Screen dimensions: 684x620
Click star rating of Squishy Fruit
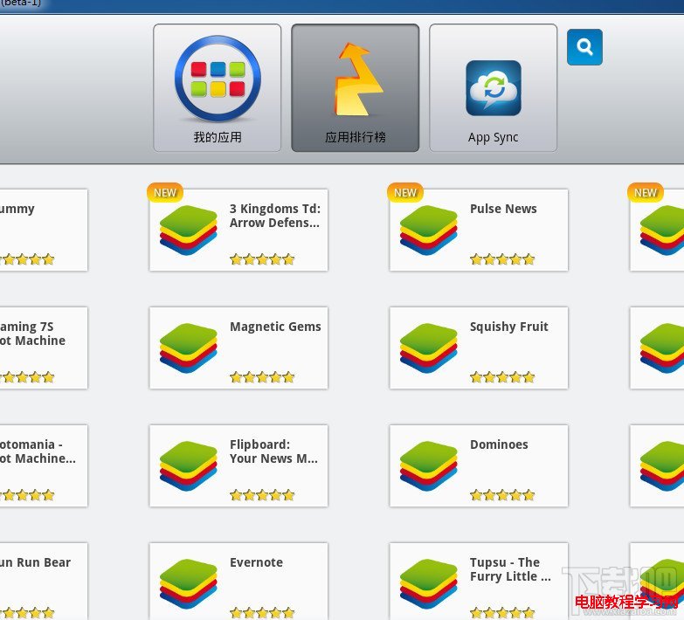pos(502,377)
